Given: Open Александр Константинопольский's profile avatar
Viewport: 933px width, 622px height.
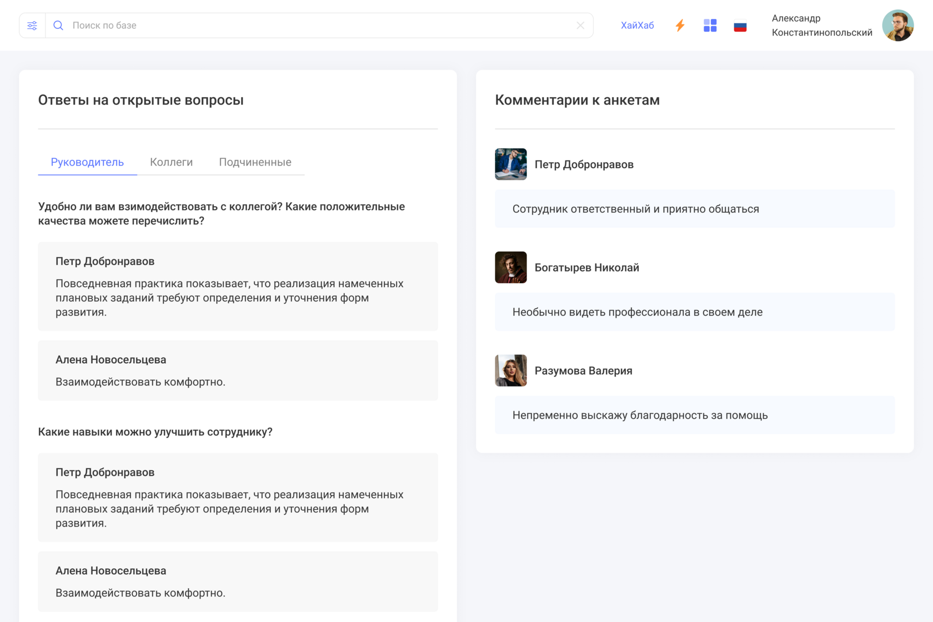Looking at the screenshot, I should [897, 26].
